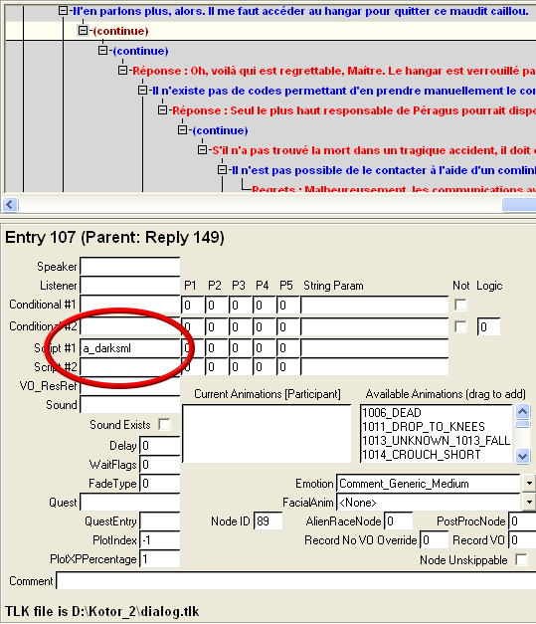
Task: Collapse the "Réponse : Oh, voilà qui est regrettable" node
Action: (x=122, y=70)
